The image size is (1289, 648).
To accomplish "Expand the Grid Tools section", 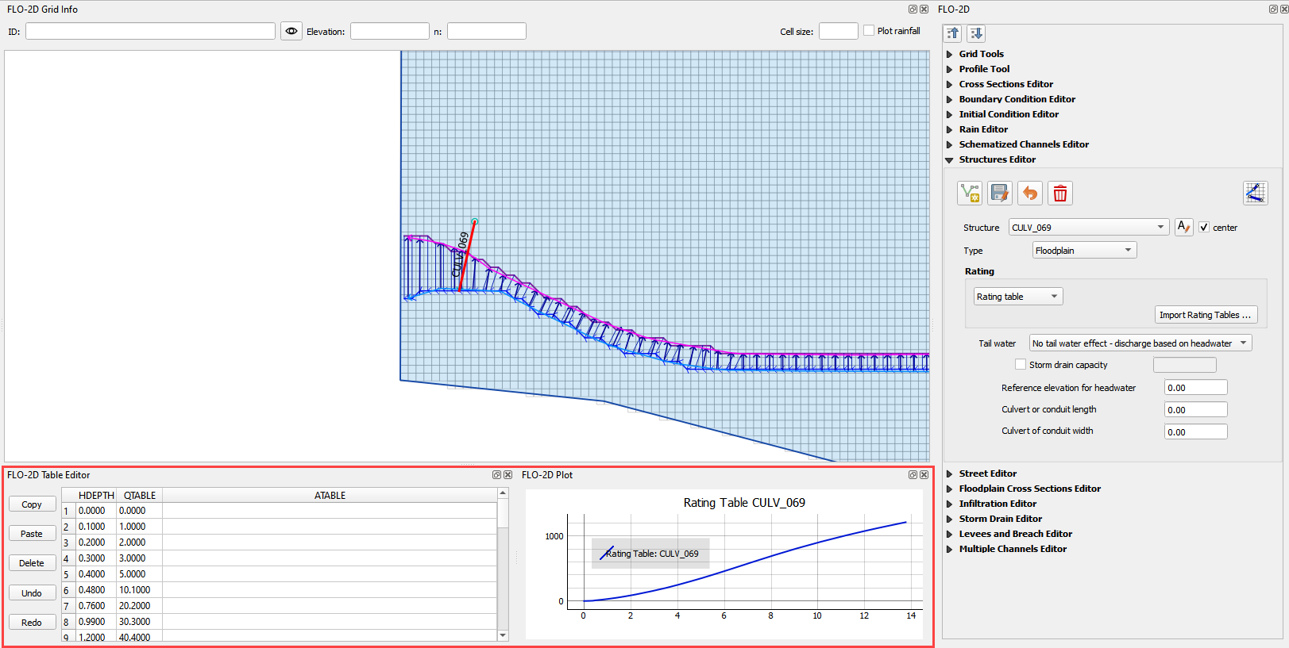I will pyautogui.click(x=981, y=54).
